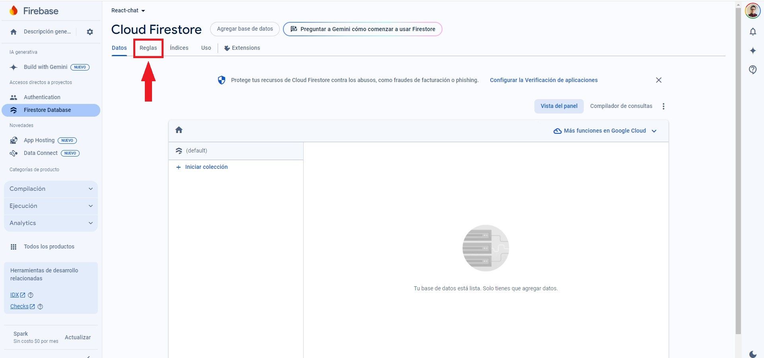The width and height of the screenshot is (764, 358).
Task: Open Todos los productos
Action: click(49, 247)
